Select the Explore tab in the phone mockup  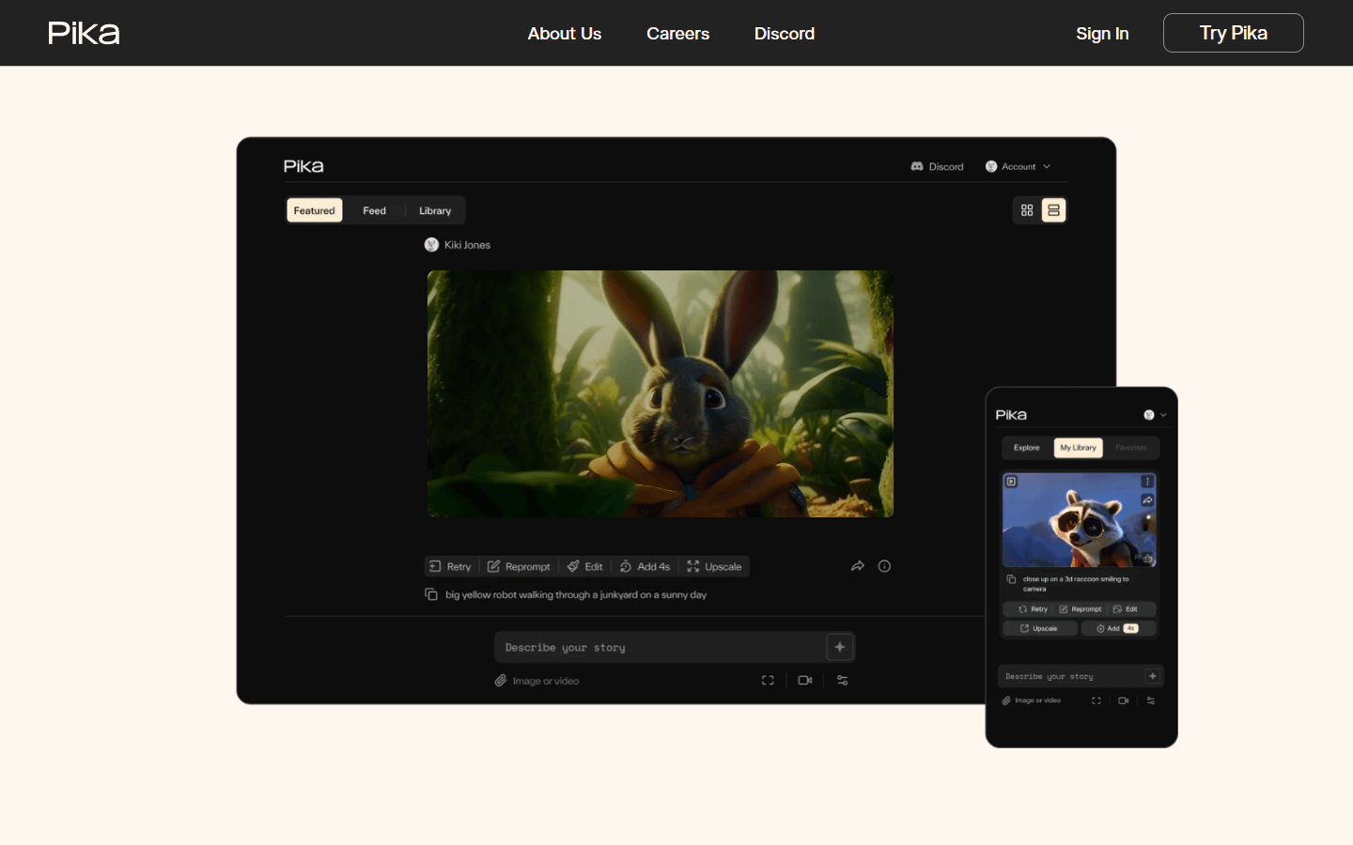pos(1026,448)
